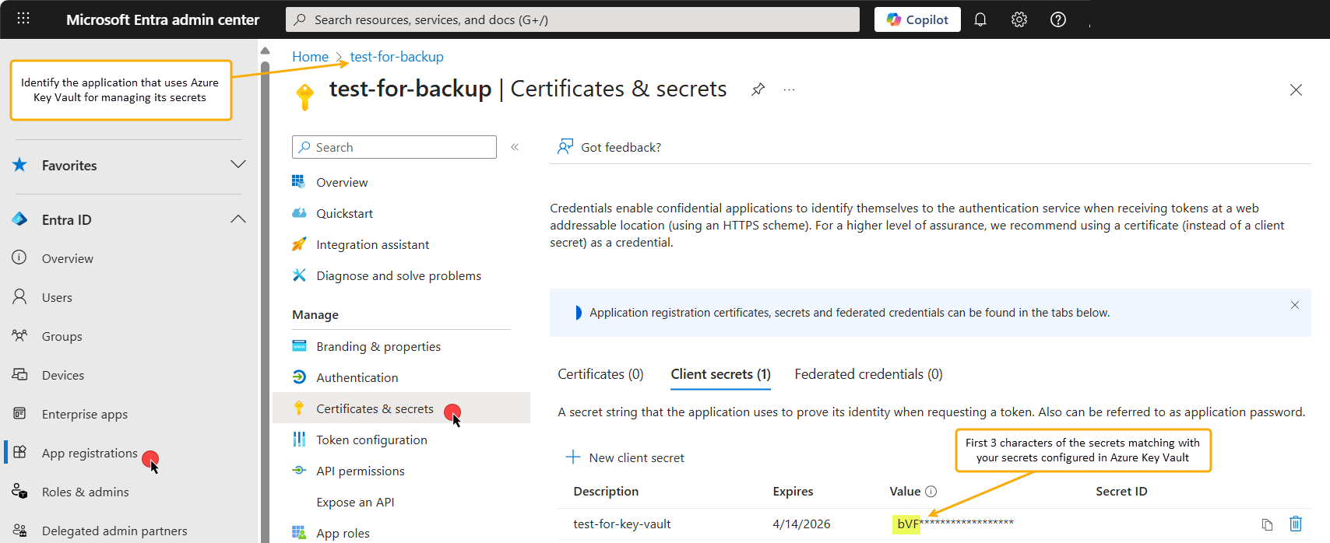Viewport: 1330px width, 543px height.
Task: Click the Quickstart cloud icon
Action: coord(299,212)
